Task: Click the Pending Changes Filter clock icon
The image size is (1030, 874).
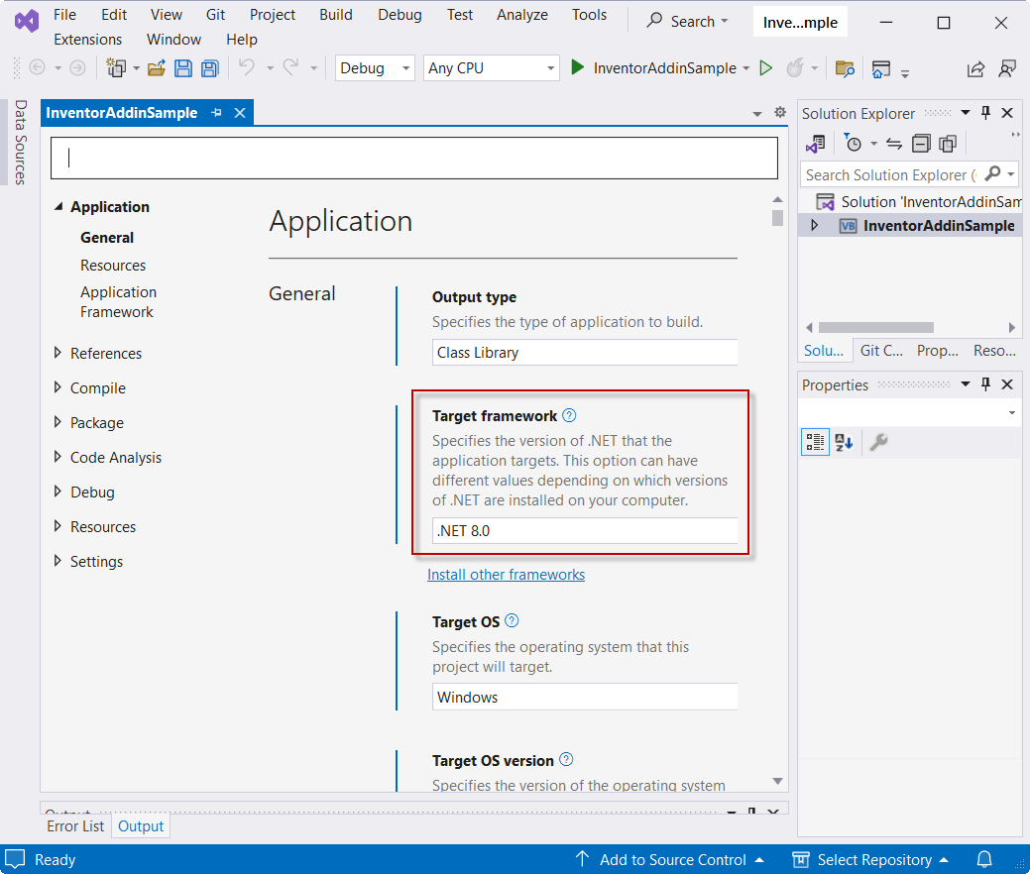Action: click(x=853, y=143)
